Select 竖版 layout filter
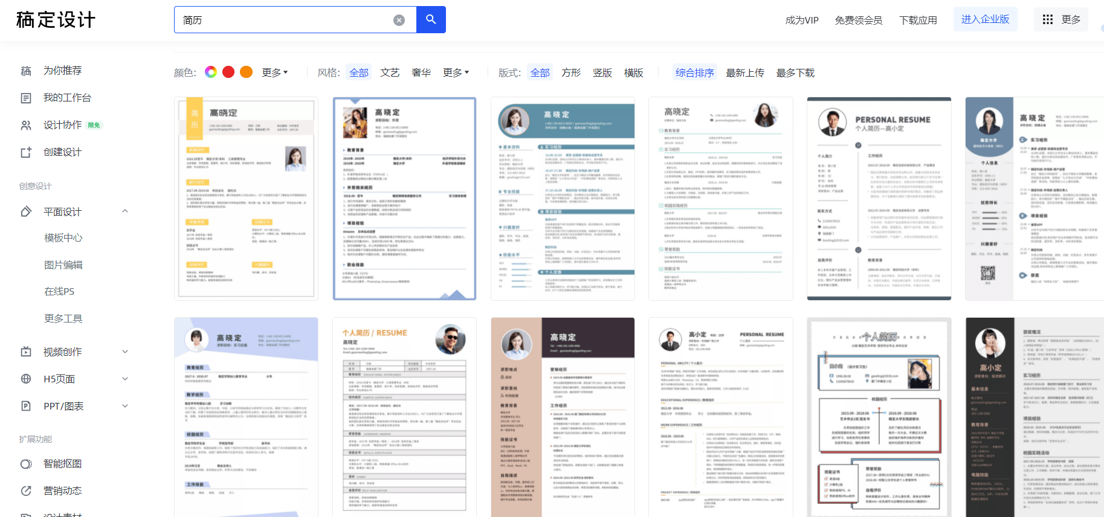 point(602,72)
